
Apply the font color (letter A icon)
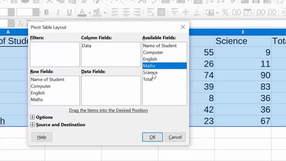tap(82, 13)
